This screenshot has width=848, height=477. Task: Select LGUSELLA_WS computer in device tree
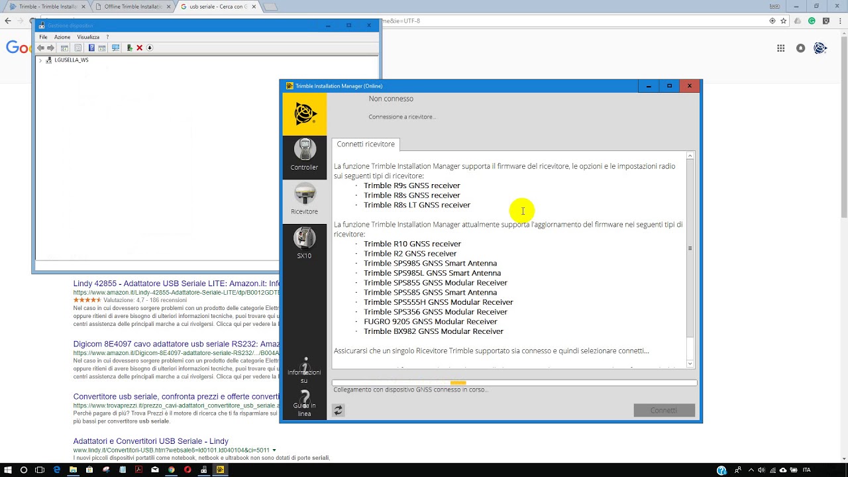(x=71, y=60)
